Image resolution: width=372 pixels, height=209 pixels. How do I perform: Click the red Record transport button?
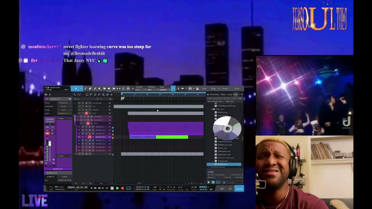pos(122,188)
